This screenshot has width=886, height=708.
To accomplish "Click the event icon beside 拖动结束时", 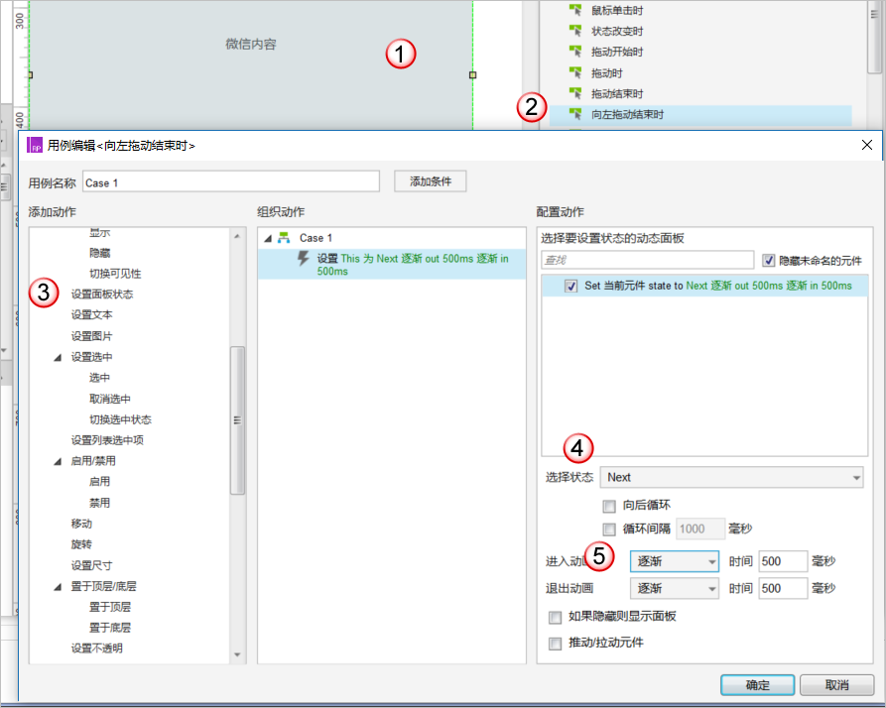I will 575,94.
